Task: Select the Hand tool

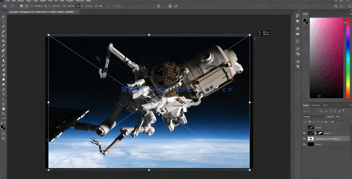Action: (4, 109)
